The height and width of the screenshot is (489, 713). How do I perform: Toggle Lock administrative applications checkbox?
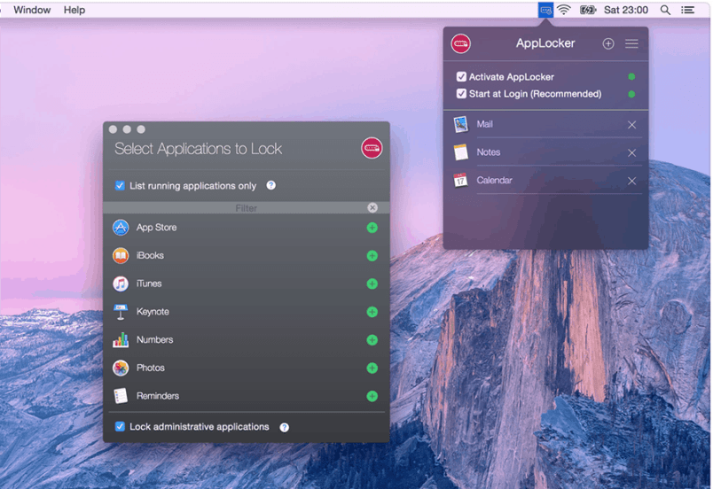(120, 427)
